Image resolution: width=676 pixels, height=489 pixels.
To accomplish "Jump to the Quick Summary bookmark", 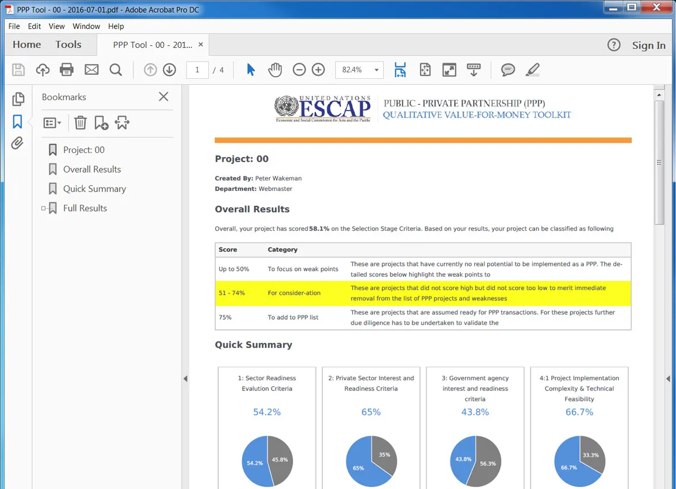I will [94, 189].
